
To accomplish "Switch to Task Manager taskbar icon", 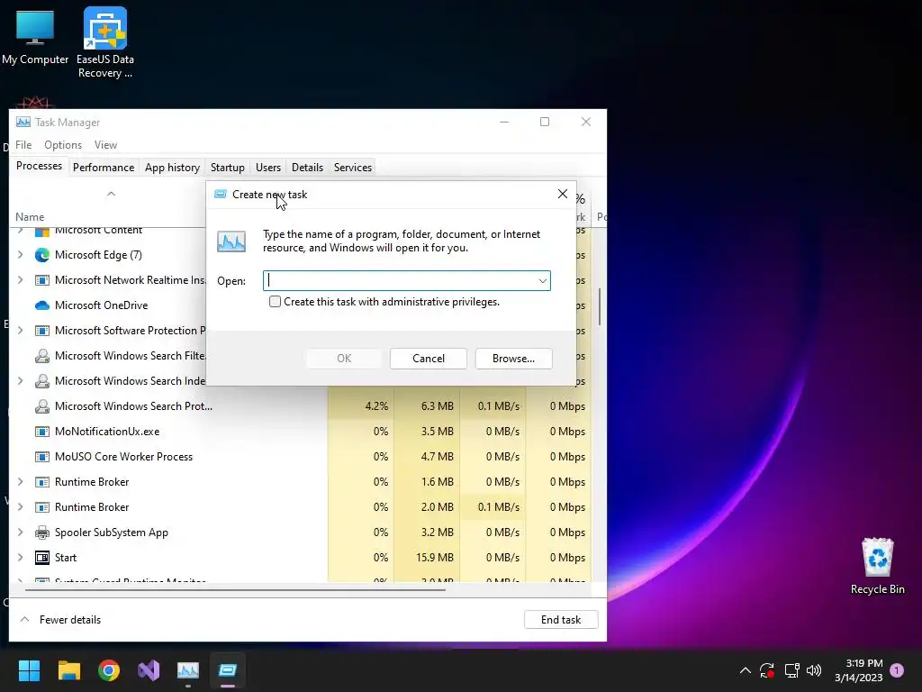I will 188,670.
